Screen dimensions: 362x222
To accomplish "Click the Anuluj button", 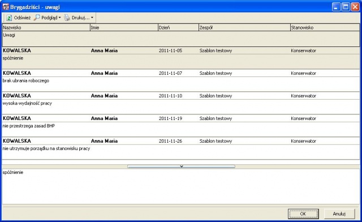I will point(339,214).
